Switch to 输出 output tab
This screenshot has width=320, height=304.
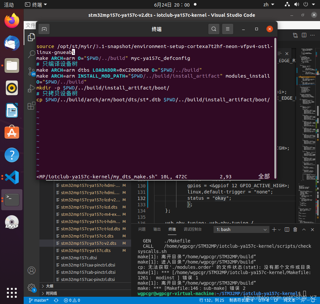pyautogui.click(x=157, y=229)
